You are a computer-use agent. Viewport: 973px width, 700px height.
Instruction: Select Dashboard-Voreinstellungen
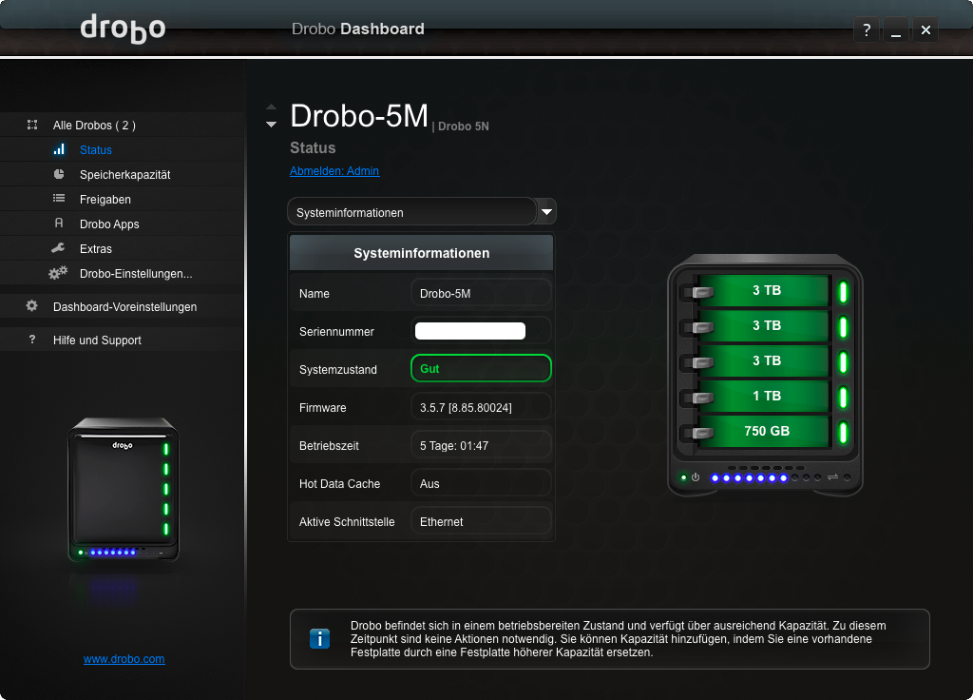(124, 307)
